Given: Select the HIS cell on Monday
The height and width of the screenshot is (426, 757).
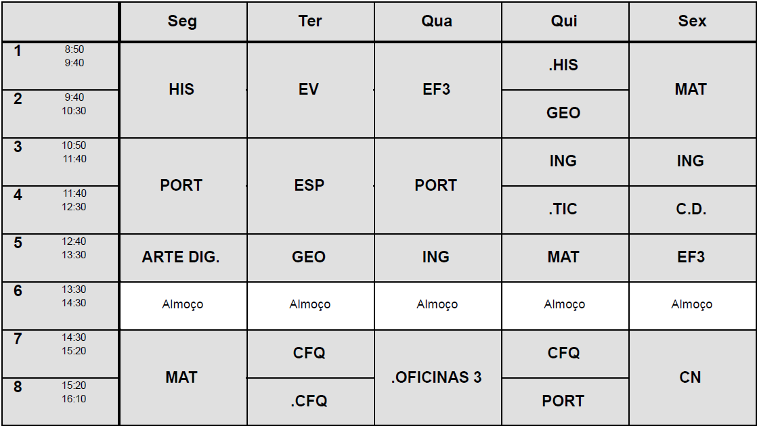Looking at the screenshot, I should pos(181,89).
